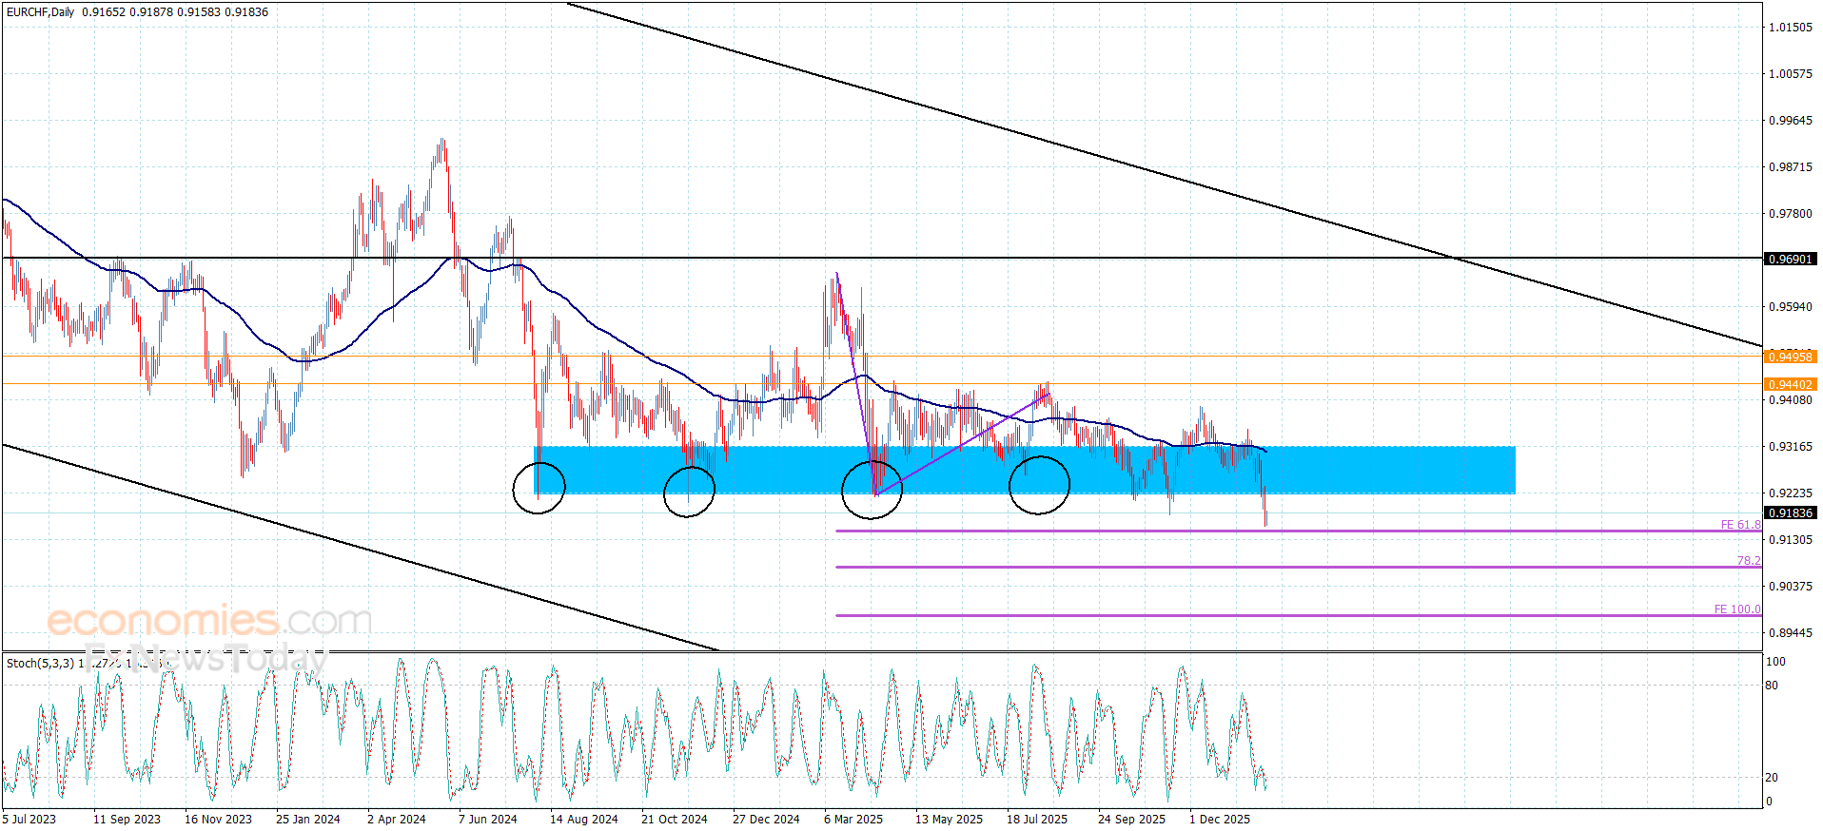1823x831 pixels.
Task: Click the 1.01505 price axis label
Action: coord(1791,28)
